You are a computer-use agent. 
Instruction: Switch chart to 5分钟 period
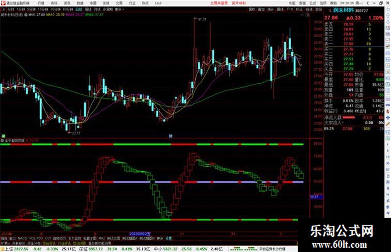pyautogui.click(x=31, y=9)
